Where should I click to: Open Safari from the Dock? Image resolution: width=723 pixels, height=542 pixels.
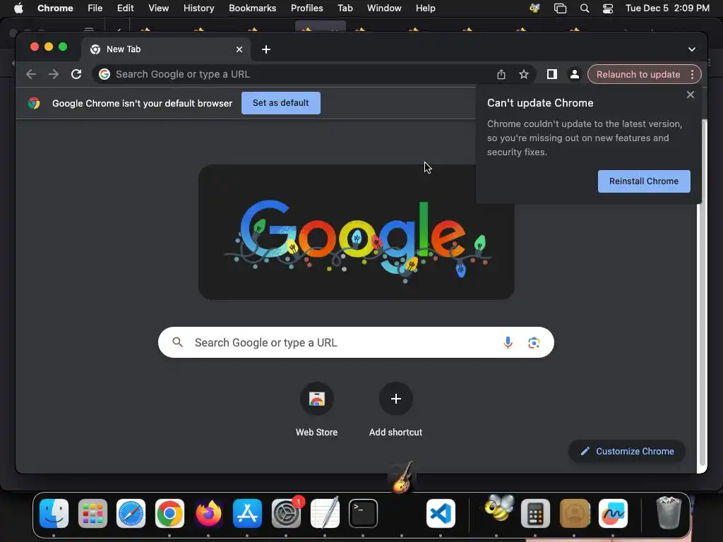click(x=131, y=513)
